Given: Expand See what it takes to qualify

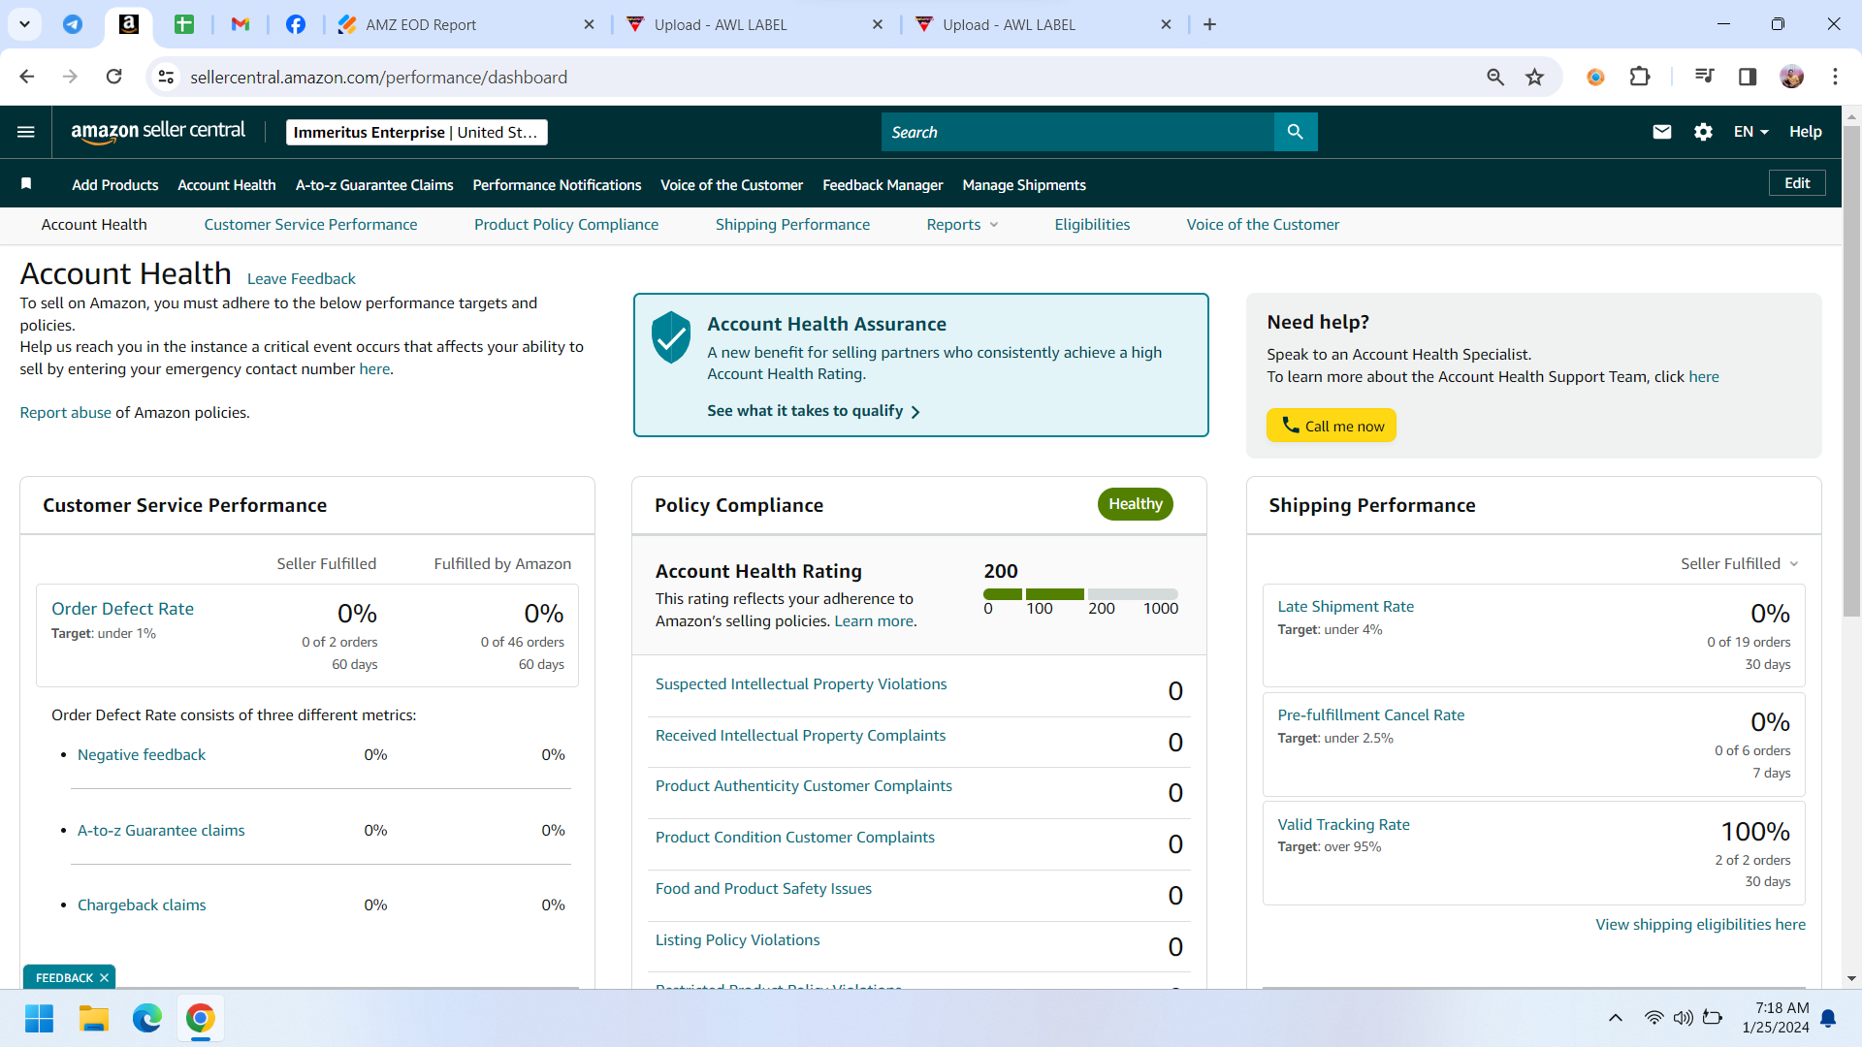Looking at the screenshot, I should coord(814,411).
